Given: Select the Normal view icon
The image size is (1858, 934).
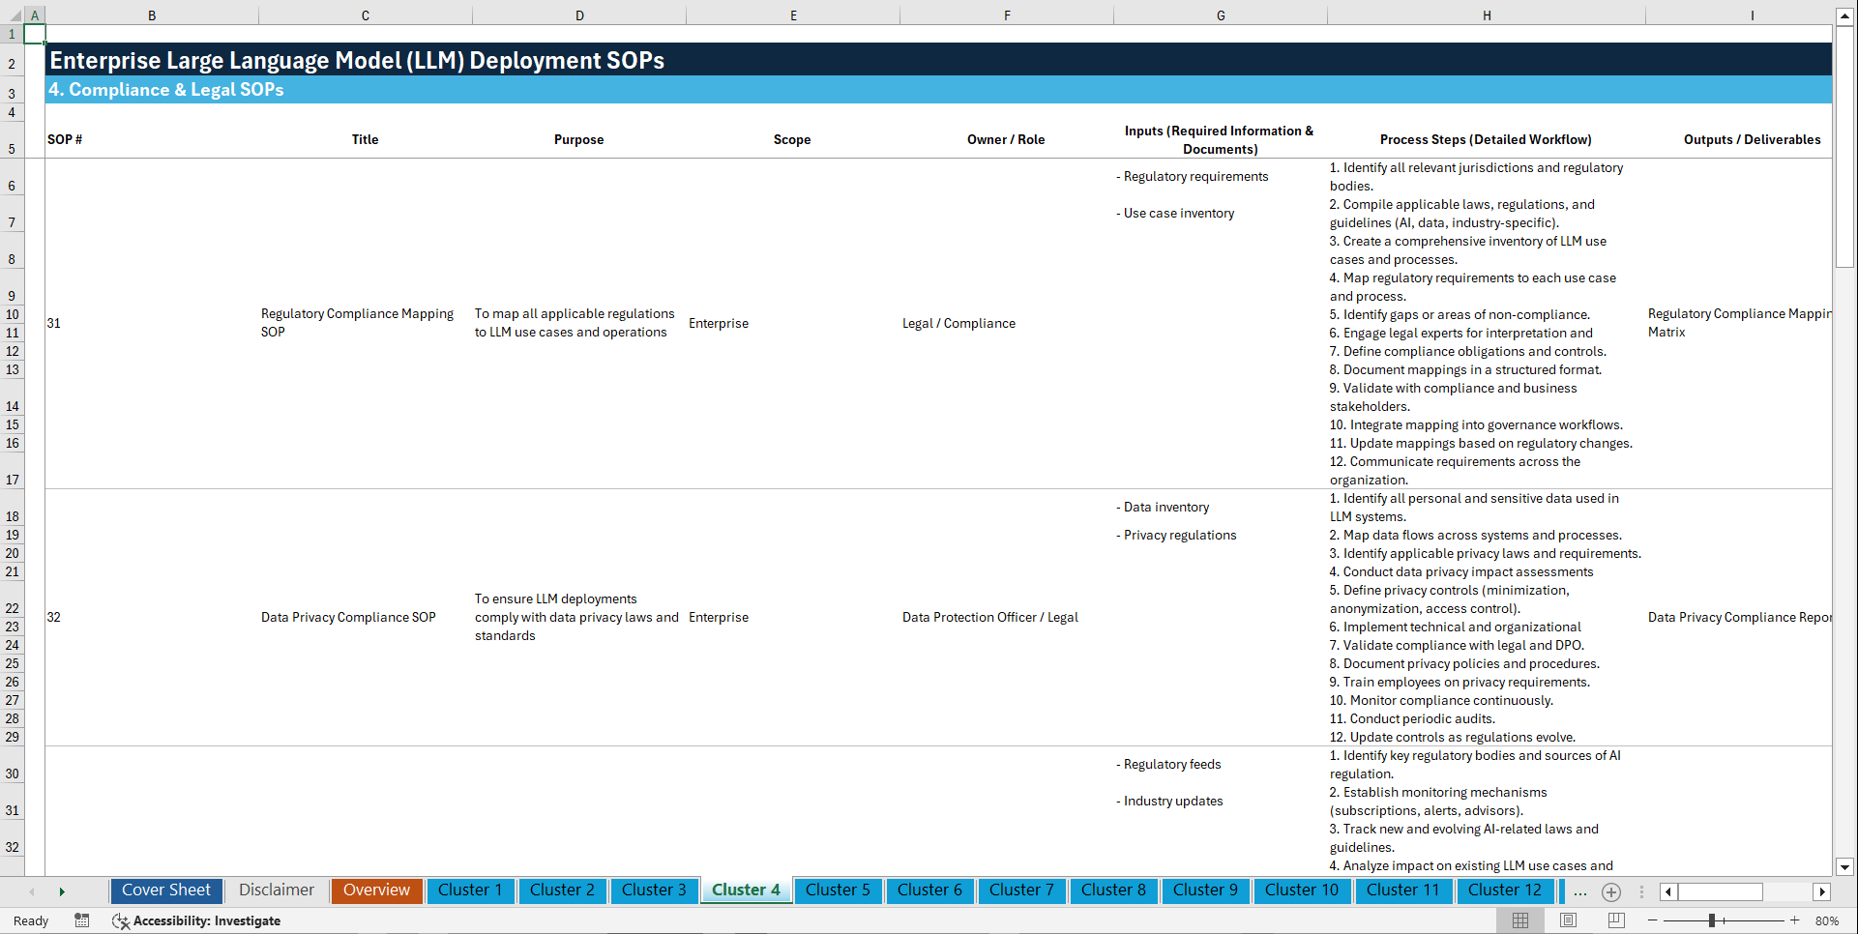Looking at the screenshot, I should (x=1519, y=920).
